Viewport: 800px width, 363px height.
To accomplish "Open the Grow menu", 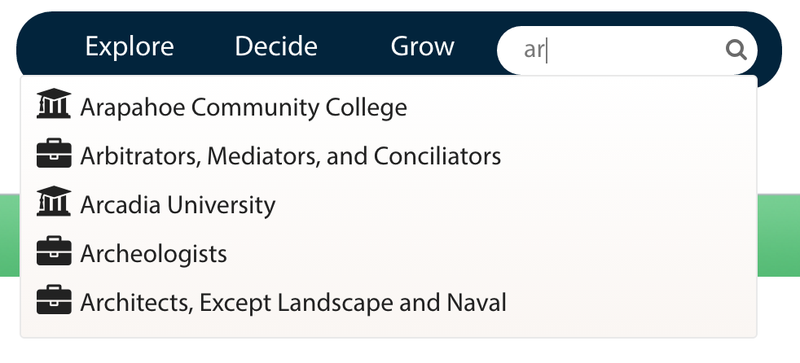I will pyautogui.click(x=423, y=46).
